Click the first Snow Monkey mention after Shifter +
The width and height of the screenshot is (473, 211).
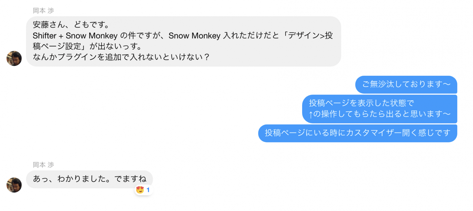click(92, 36)
